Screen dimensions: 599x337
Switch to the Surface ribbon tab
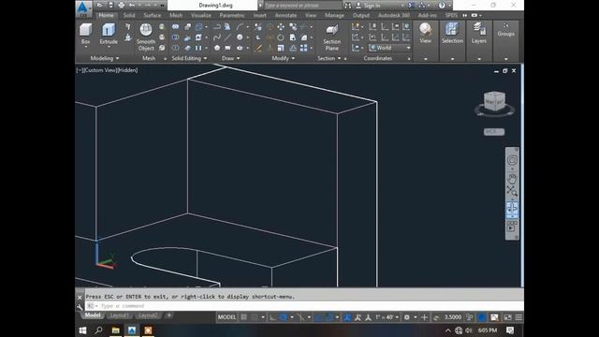(x=152, y=15)
